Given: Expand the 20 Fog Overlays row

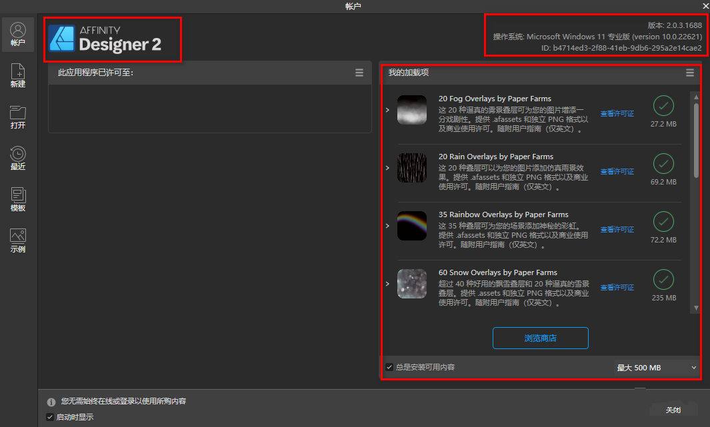Looking at the screenshot, I should coord(387,110).
